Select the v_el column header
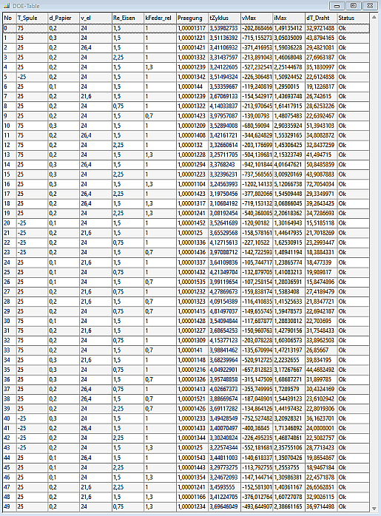This screenshot has width=381, height=516. (x=95, y=18)
